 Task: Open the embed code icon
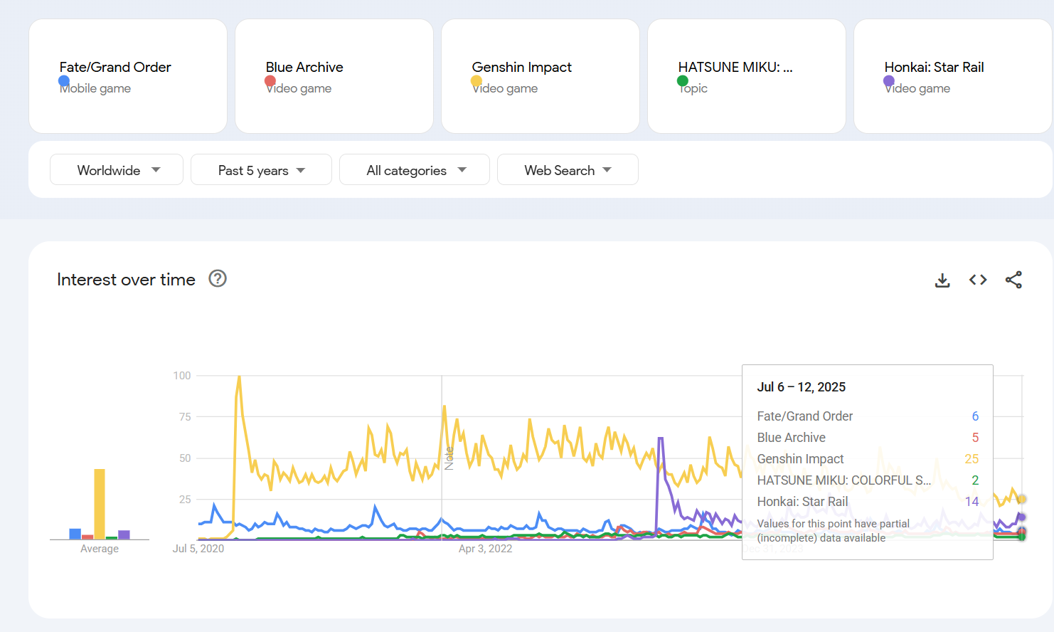[978, 280]
